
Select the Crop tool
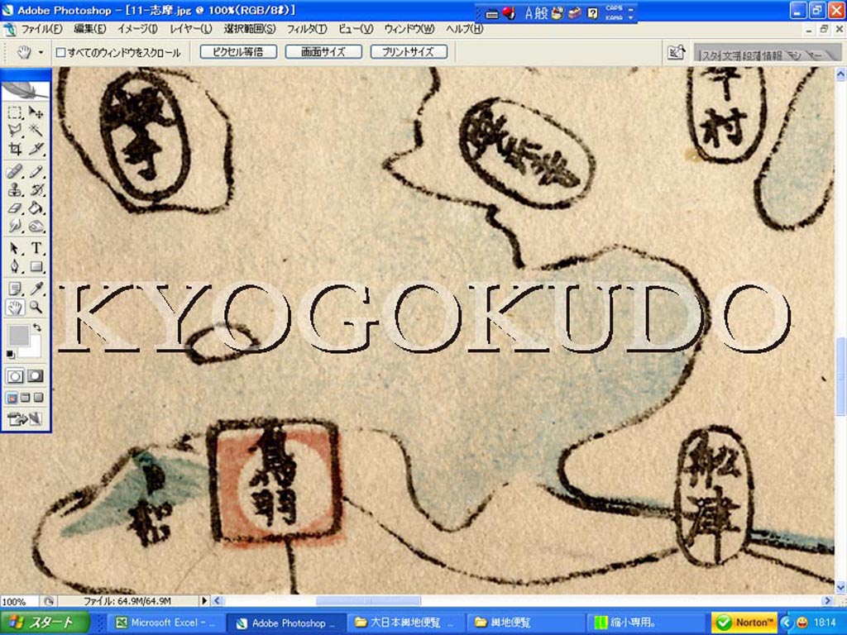15,149
